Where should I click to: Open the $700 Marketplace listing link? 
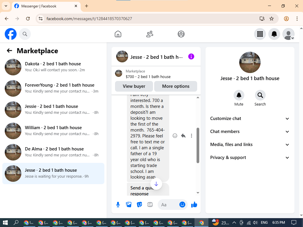[x=148, y=77]
